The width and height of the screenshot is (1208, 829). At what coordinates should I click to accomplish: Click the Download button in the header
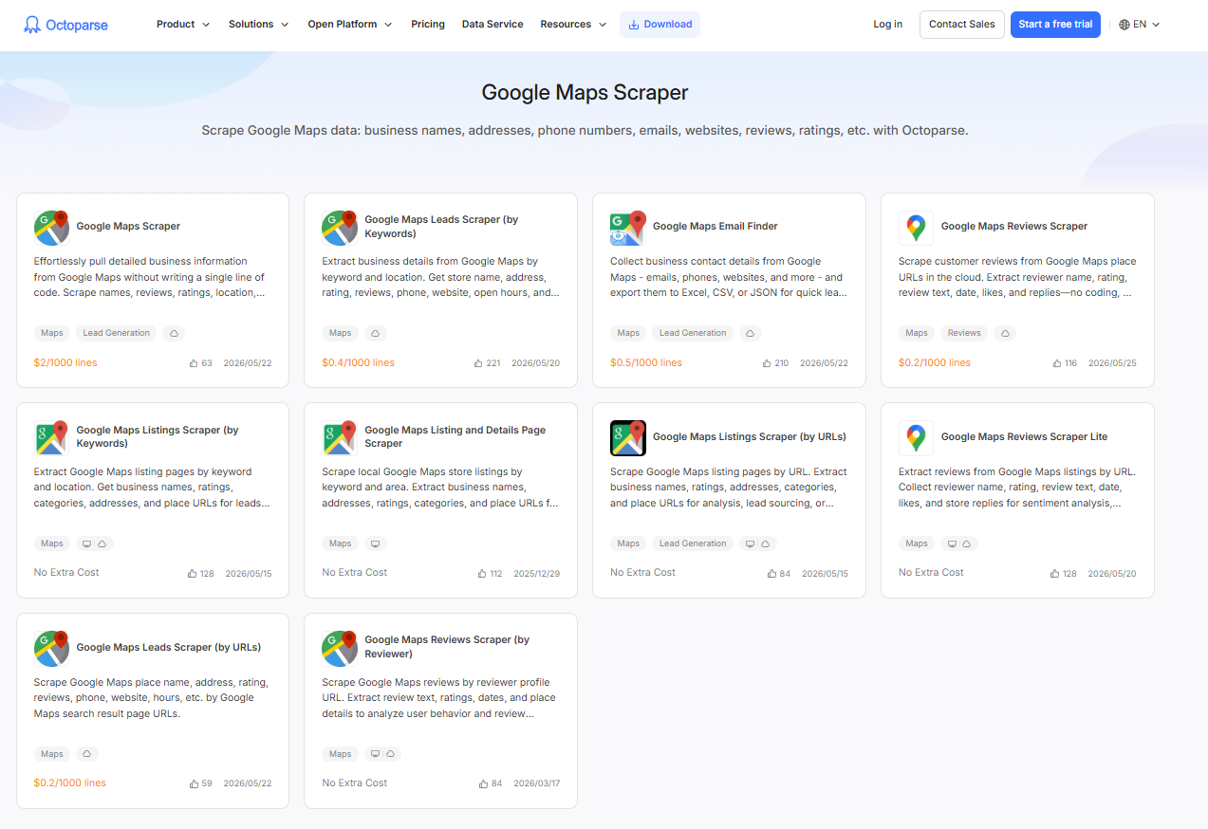pyautogui.click(x=660, y=25)
